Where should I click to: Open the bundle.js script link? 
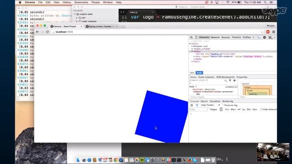[x=216, y=54]
